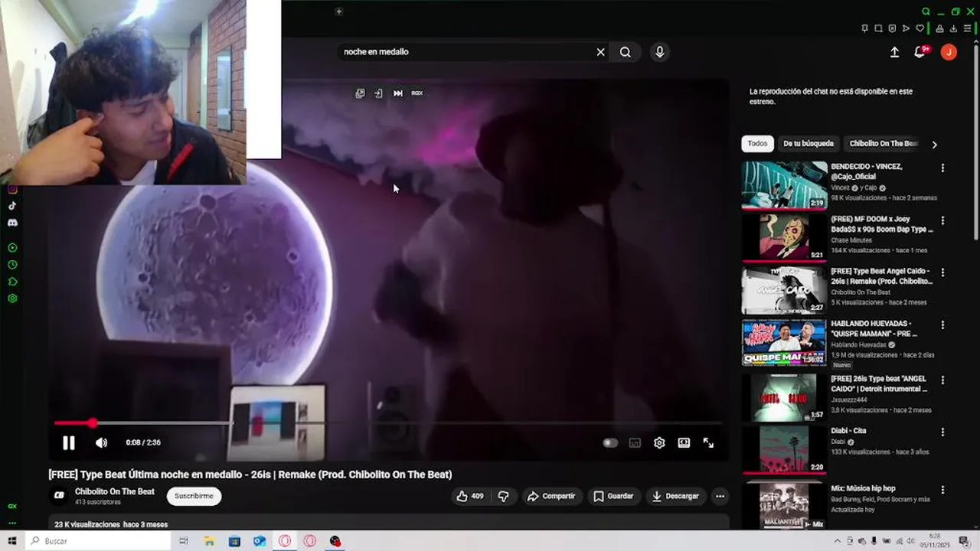
Task: Open options for Mix: Música hip hop
Action: click(942, 490)
